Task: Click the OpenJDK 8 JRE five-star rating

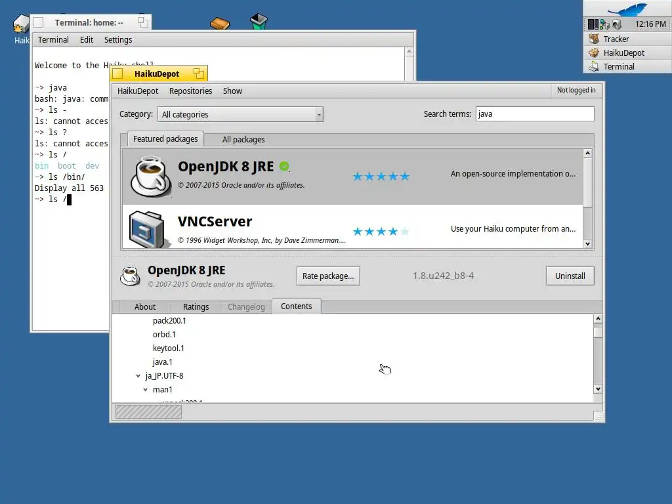Action: point(381,177)
